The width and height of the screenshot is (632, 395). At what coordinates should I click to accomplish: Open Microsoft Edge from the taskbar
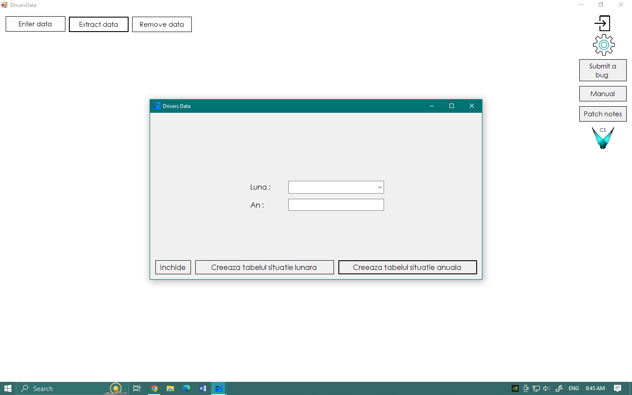pos(187,388)
